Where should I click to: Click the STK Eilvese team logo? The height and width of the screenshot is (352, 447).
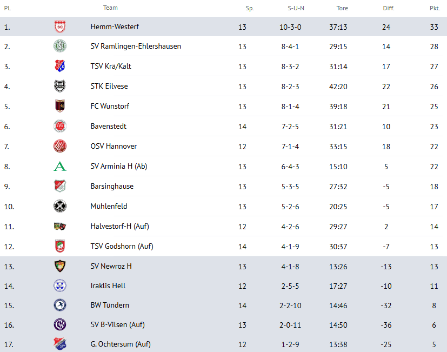(60, 87)
